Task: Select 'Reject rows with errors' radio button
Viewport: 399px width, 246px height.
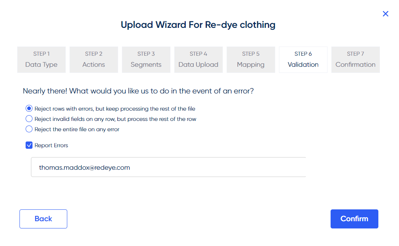Action: pyautogui.click(x=29, y=109)
